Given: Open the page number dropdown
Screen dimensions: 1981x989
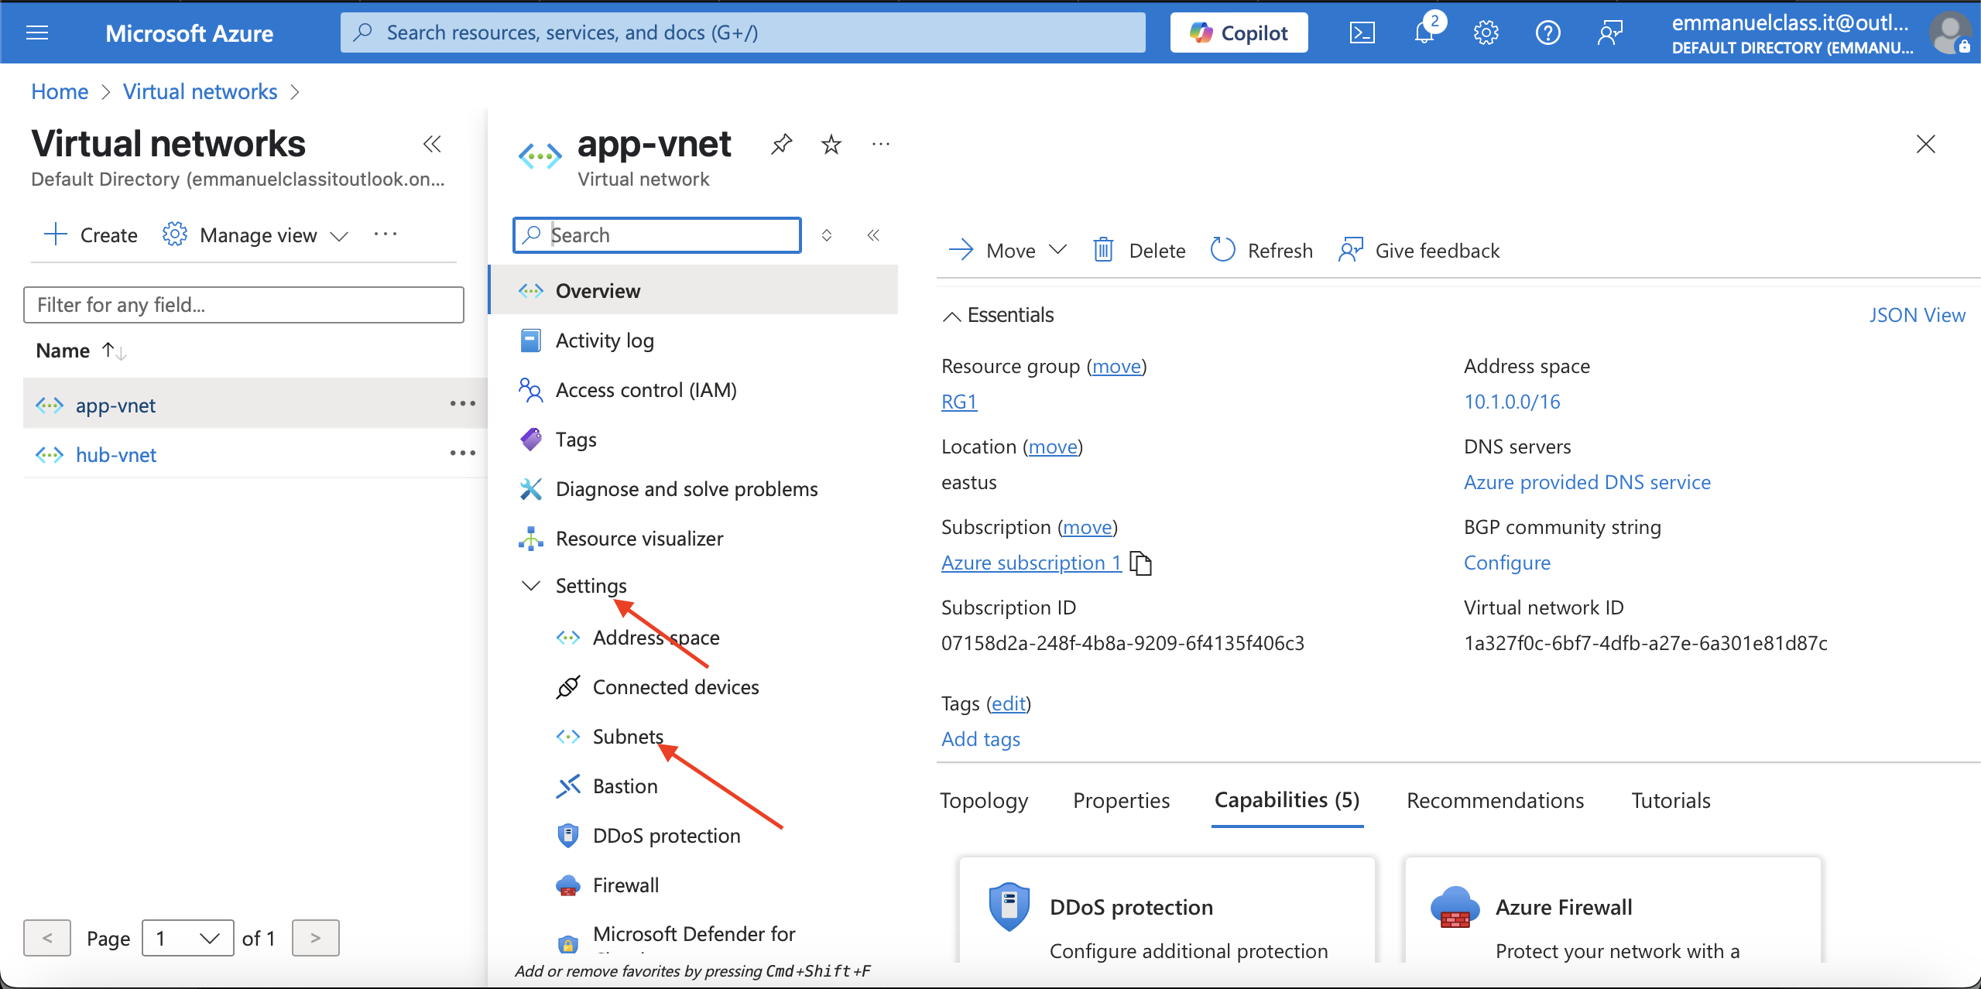Looking at the screenshot, I should [x=188, y=938].
